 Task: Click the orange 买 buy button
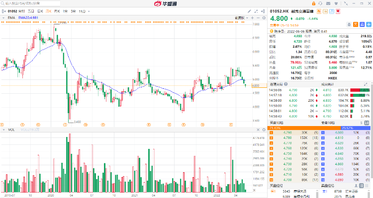point(356,24)
